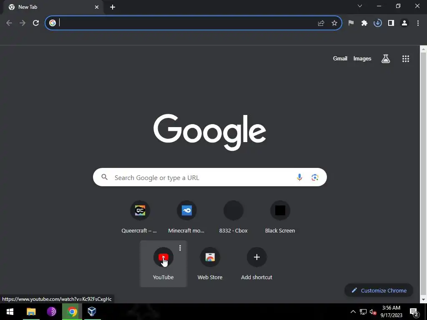Click Chrome icon on taskbar

click(72, 312)
